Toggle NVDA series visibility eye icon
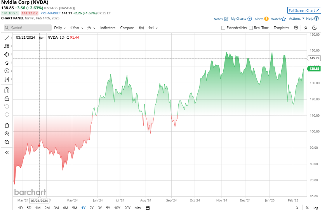This screenshot has height=210, width=327. click(x=40, y=38)
